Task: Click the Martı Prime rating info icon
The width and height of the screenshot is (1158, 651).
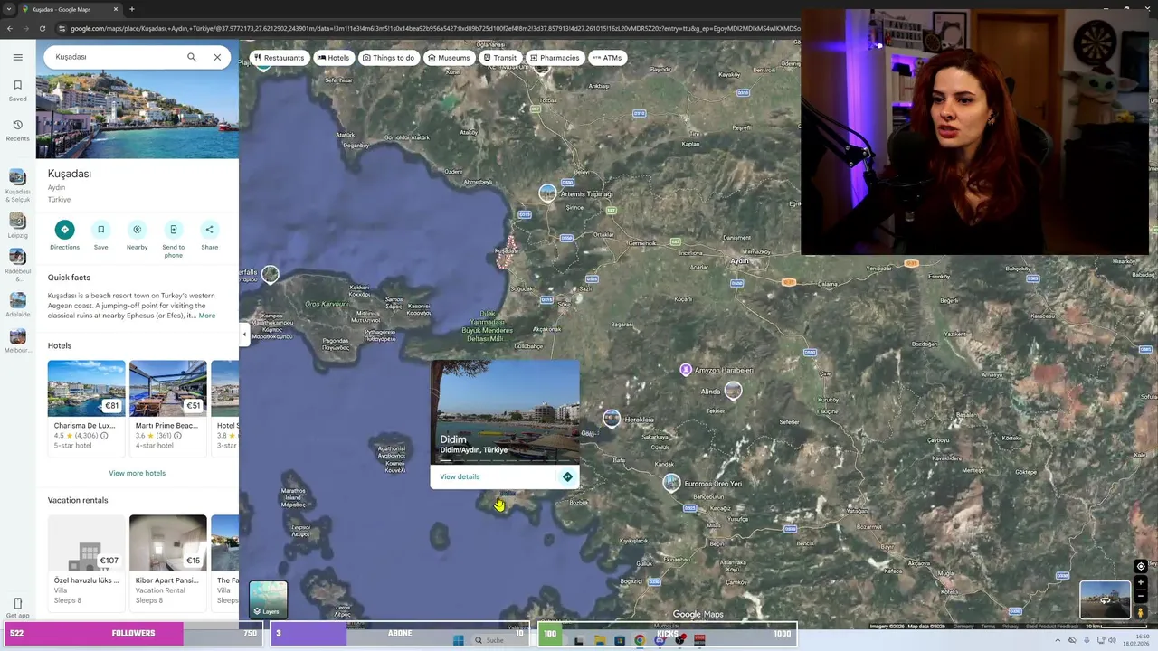Action: tap(177, 436)
